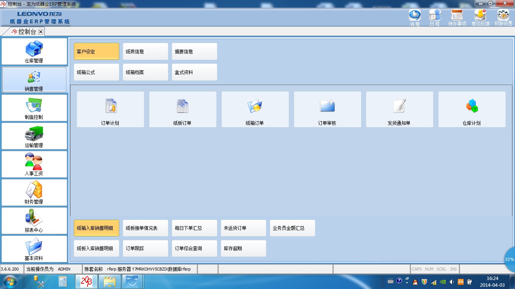Open the 发货通知单 function
Viewport: 515px width, 289px height.
399,109
